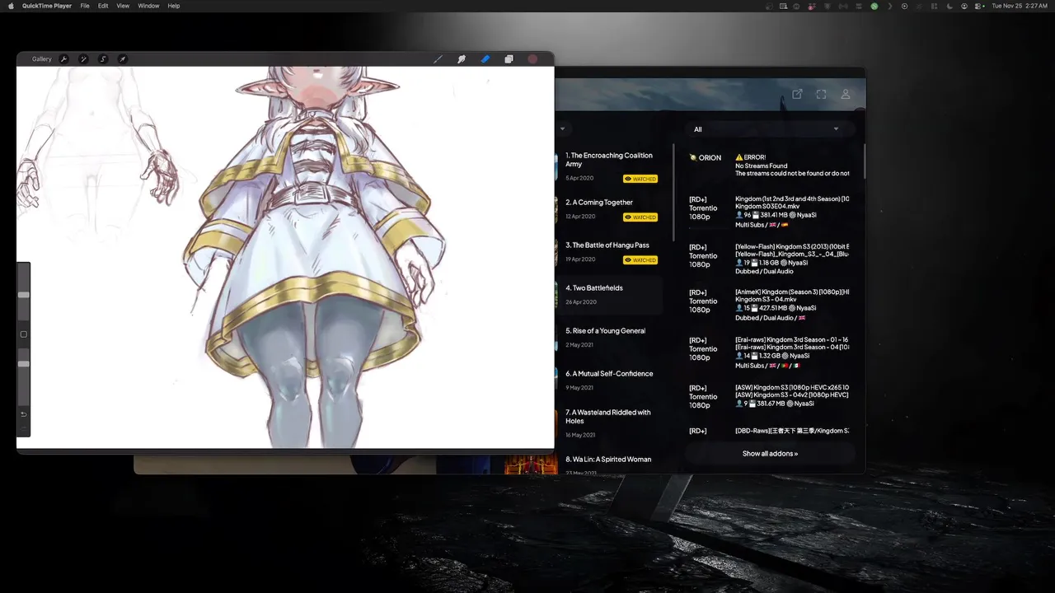Open the File menu

tap(85, 6)
